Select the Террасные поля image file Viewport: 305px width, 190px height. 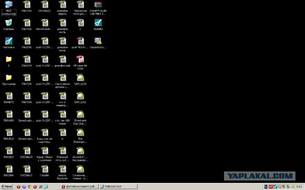[x=80, y=8]
